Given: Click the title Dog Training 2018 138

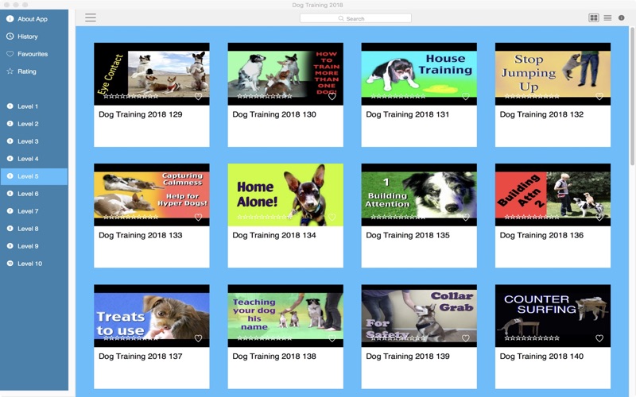Looking at the screenshot, I should tap(274, 357).
